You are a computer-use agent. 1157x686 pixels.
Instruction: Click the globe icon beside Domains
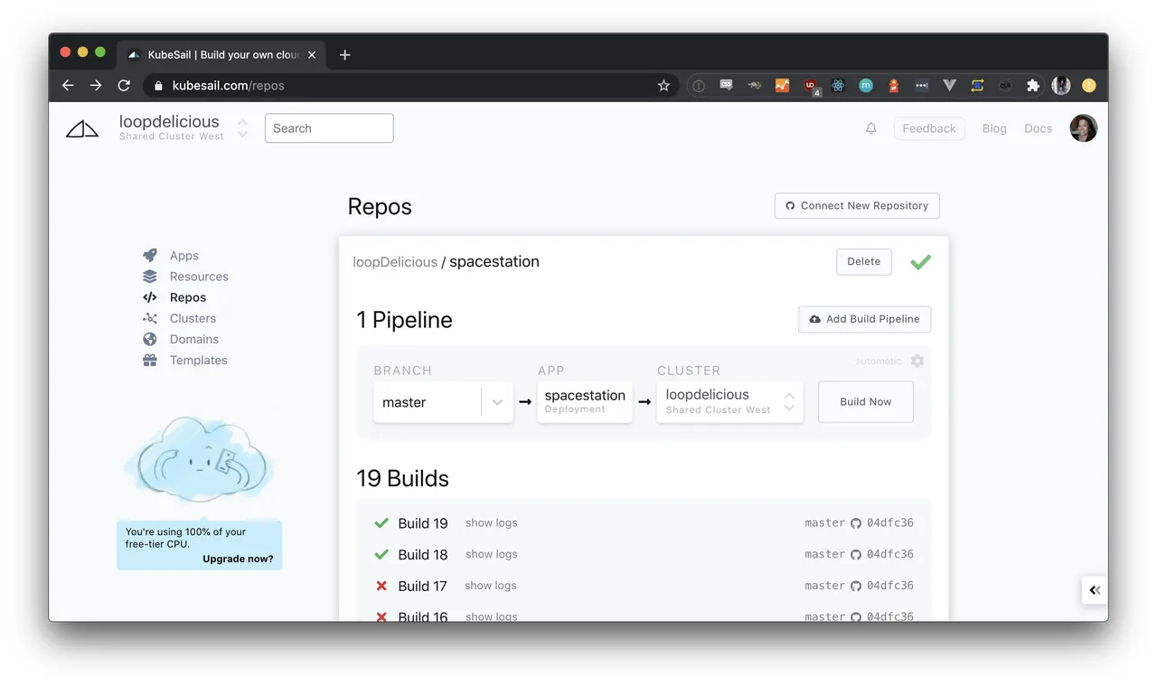[150, 339]
